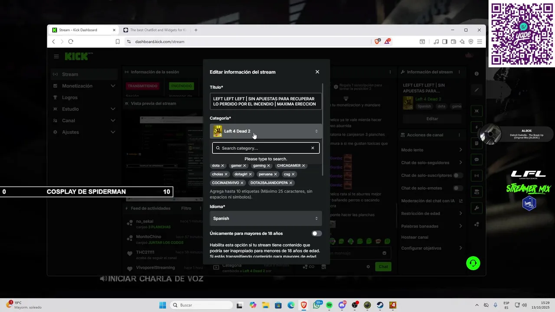The height and width of the screenshot is (312, 555).
Task: Remove the dotagirl tag
Action: tap(250, 174)
